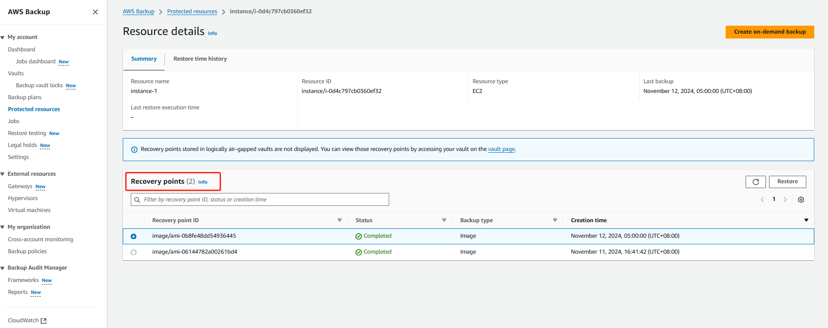Screen dimensions: 828x328
Task: Open Reports in the sidebar
Action: [18, 292]
